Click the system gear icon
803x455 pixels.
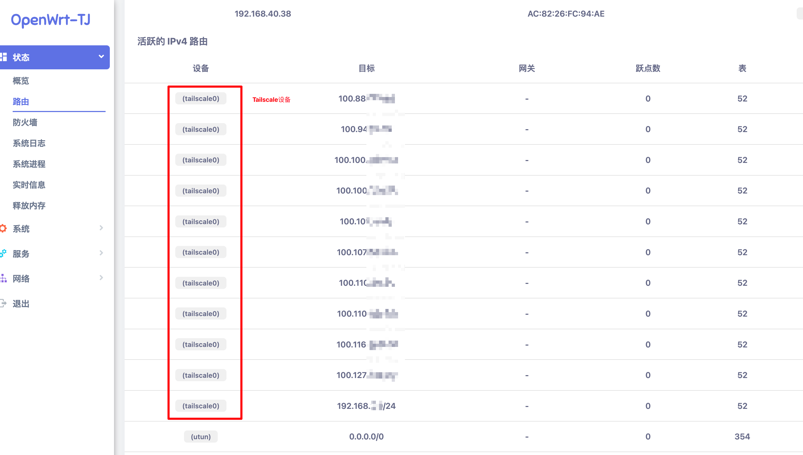pos(3,229)
